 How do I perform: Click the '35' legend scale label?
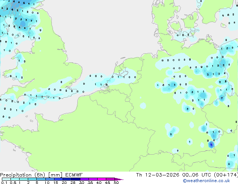(x=90, y=182)
